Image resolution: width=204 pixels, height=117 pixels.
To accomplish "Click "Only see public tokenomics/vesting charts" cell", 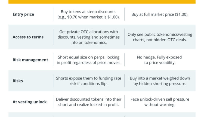I will tap(160, 35).
